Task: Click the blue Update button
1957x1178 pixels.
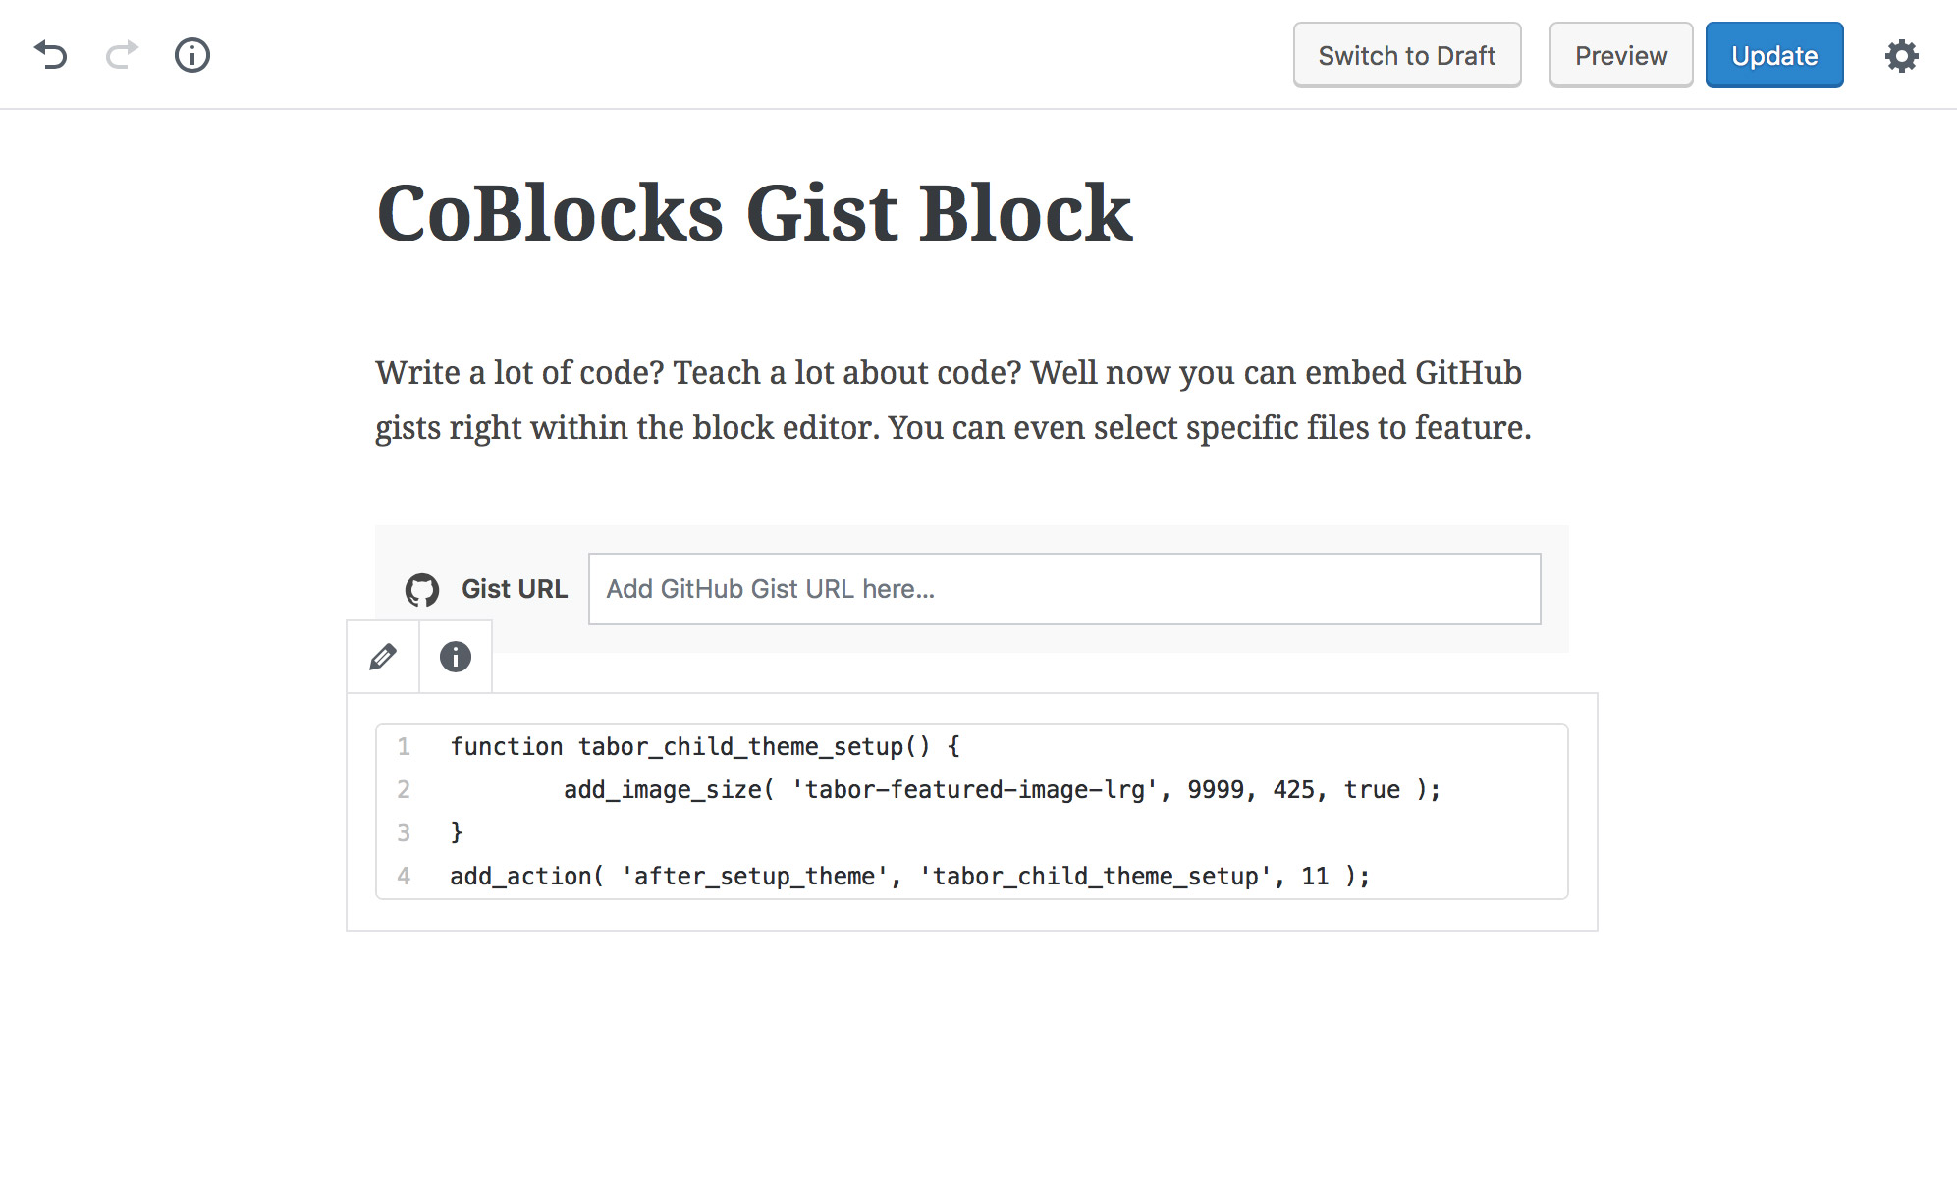Action: pos(1773,55)
